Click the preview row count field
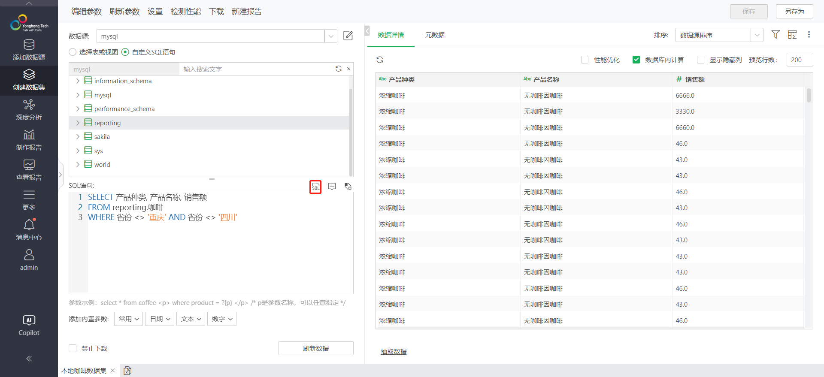This screenshot has height=377, width=824. click(799, 60)
